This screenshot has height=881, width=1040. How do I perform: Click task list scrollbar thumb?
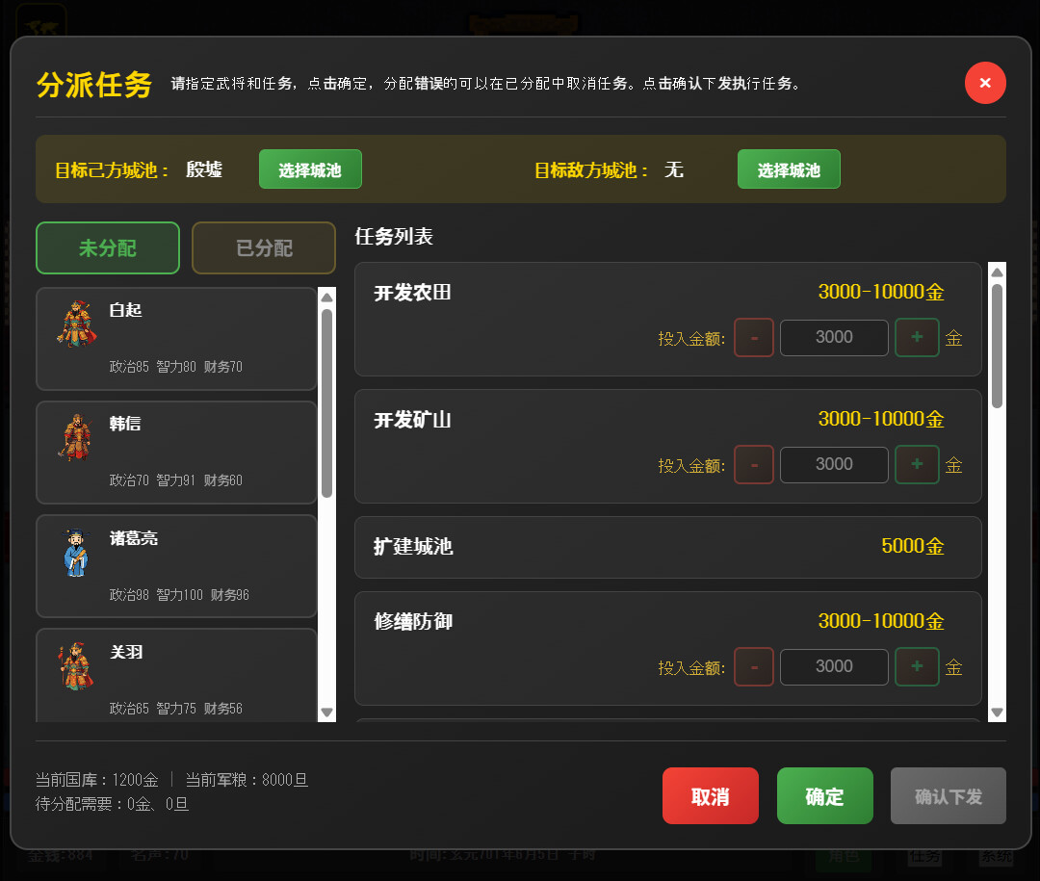(x=997, y=347)
